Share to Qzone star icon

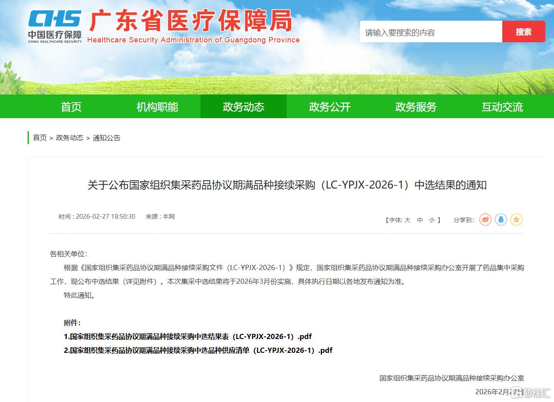516,220
